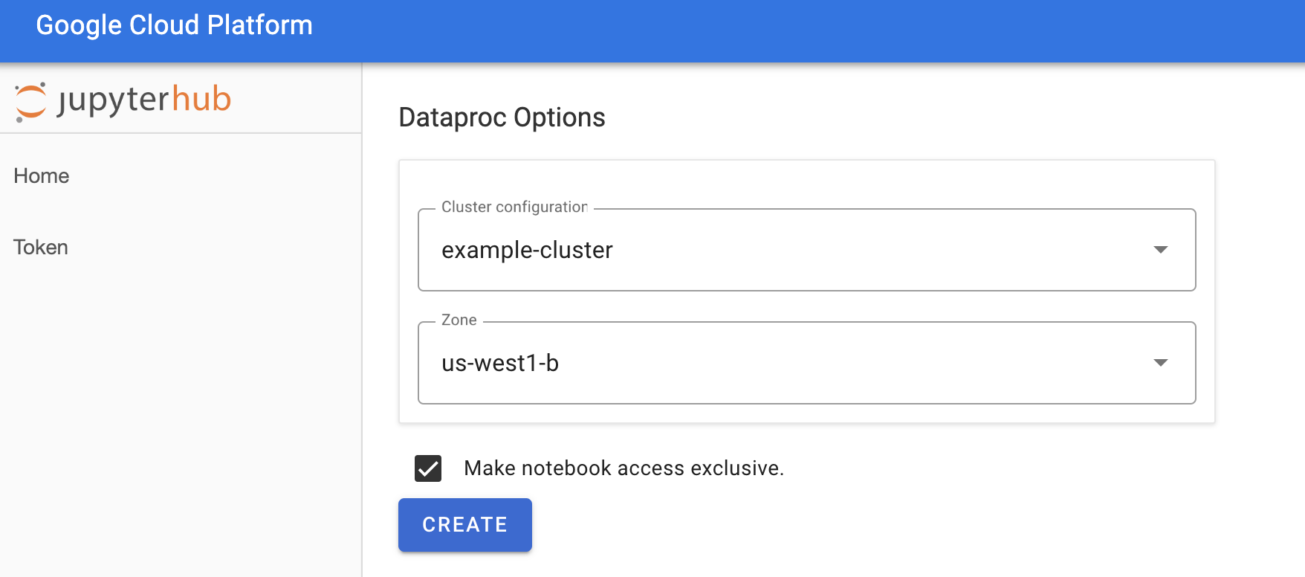Screen dimensions: 1305x577
Task: Click the Cluster configuration field label
Action: (514, 207)
